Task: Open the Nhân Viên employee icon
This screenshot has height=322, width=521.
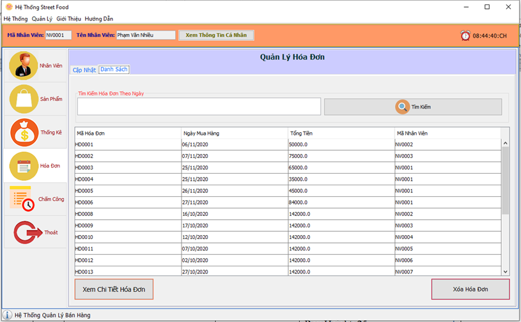Action: 23,65
